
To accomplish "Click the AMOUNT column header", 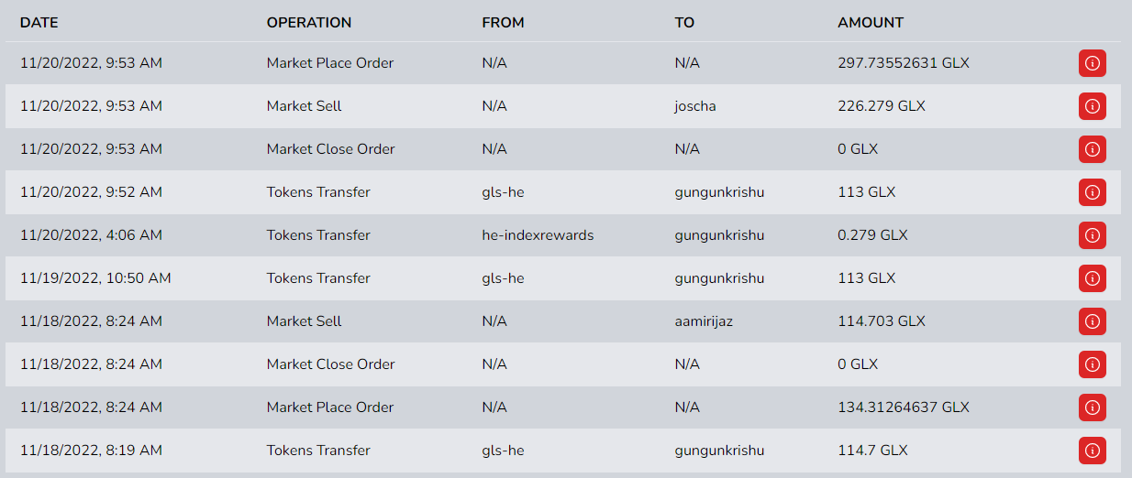I will [x=871, y=22].
